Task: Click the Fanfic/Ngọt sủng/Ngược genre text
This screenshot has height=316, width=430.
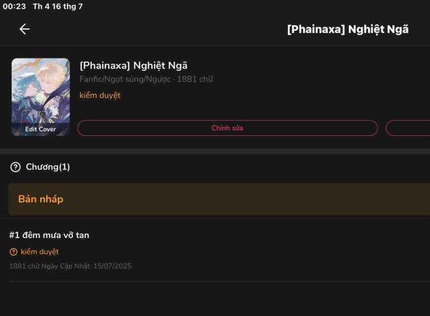Action: [x=125, y=80]
